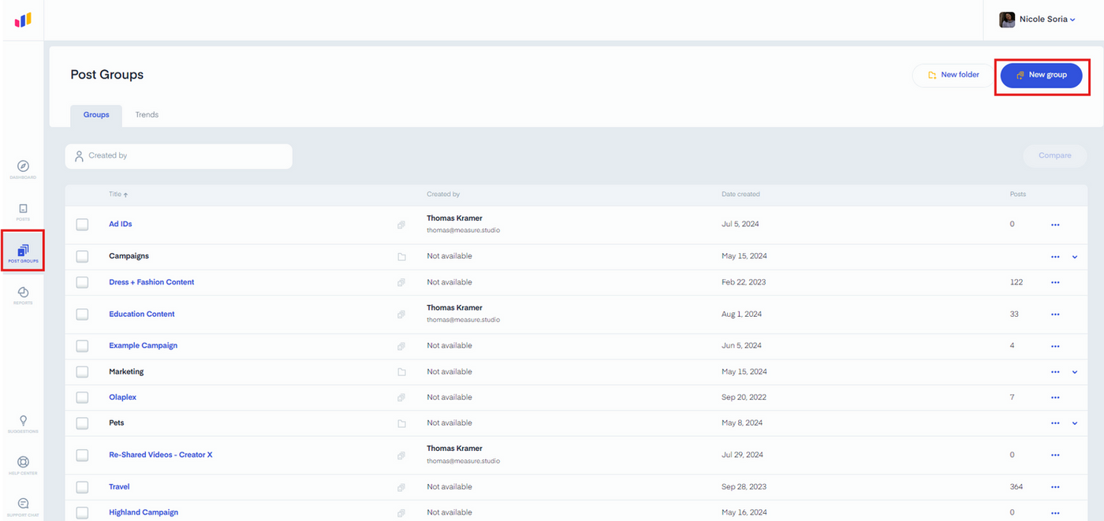Open the Example Campaign link
This screenshot has width=1104, height=521.
(x=143, y=346)
